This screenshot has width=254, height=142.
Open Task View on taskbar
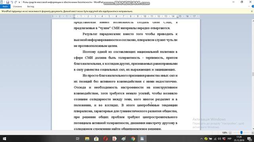click(x=78, y=138)
